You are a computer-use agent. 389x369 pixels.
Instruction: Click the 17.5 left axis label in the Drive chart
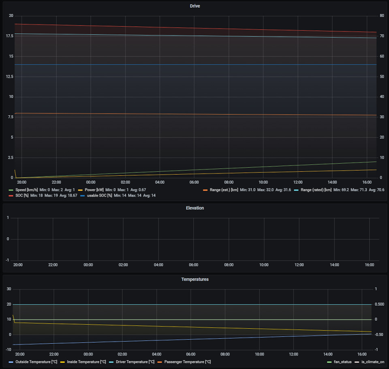[x=10, y=36]
